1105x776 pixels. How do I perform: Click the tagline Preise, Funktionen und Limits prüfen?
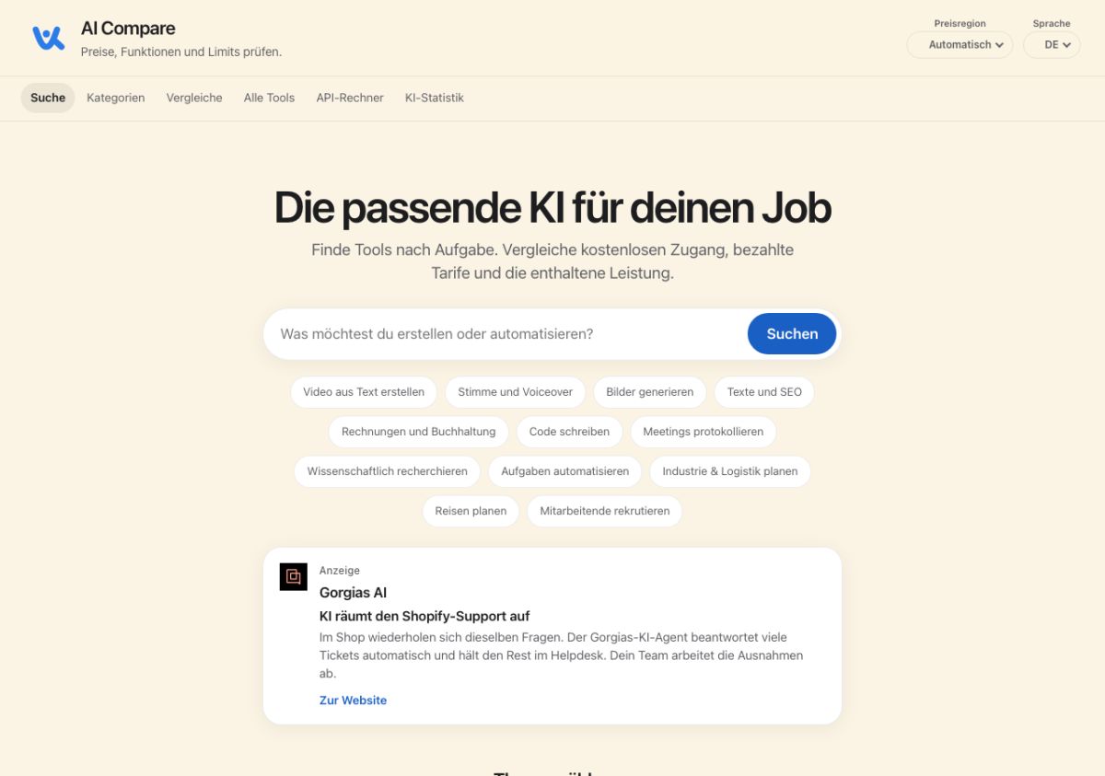181,52
